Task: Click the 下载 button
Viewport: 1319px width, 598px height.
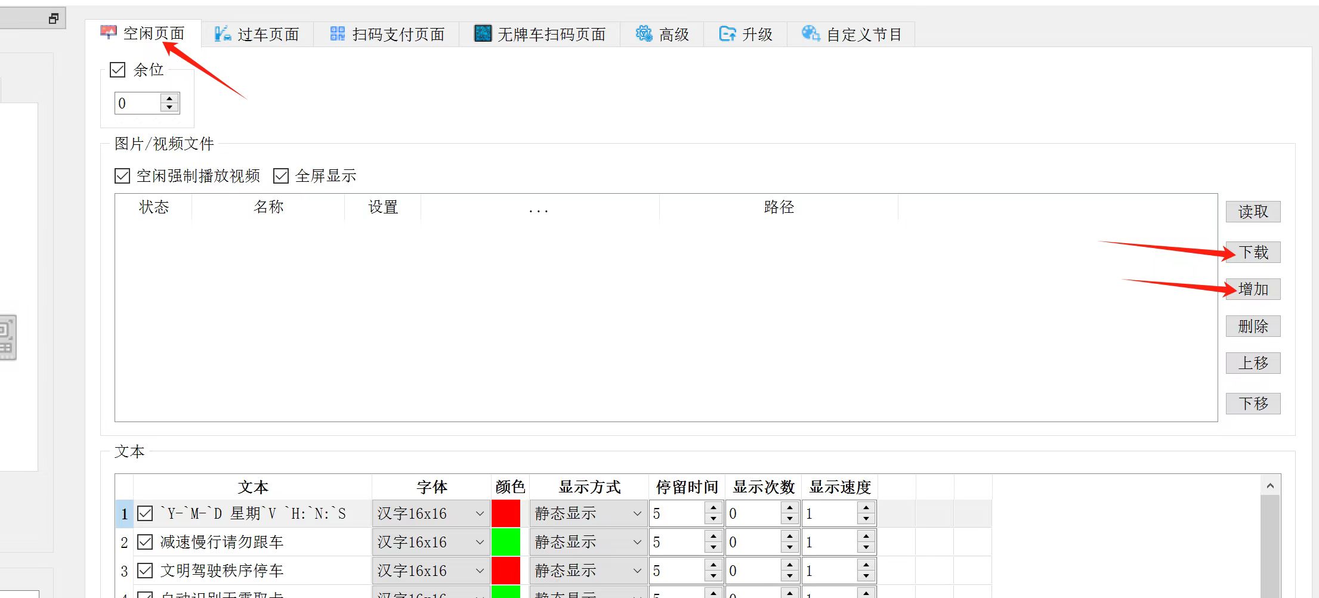Action: point(1253,252)
